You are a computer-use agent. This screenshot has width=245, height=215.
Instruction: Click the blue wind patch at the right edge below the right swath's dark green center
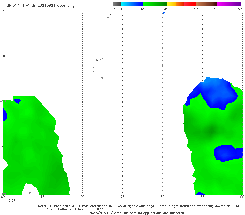(227, 153)
